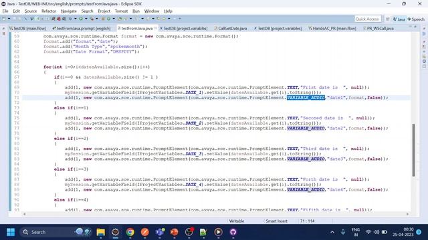Open the Refactor menu
Image resolution: width=428 pixels, height=240 pixels.
click(x=49, y=11)
